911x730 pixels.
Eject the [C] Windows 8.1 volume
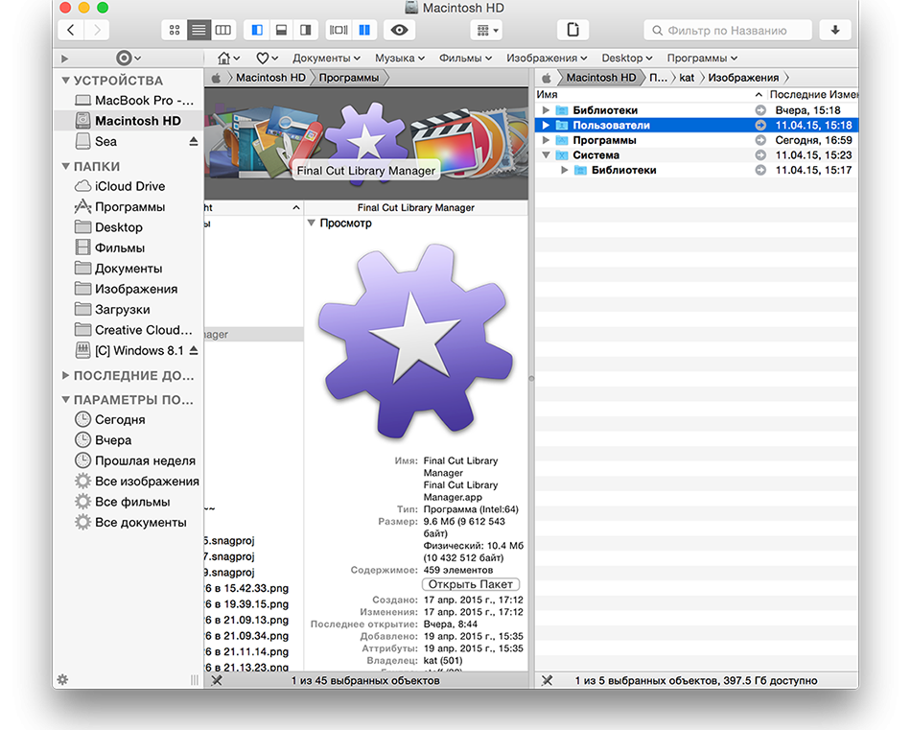pos(194,350)
